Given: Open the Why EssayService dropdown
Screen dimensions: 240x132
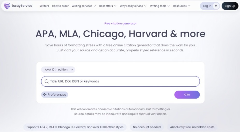Looking at the screenshot, I should point(133,6).
